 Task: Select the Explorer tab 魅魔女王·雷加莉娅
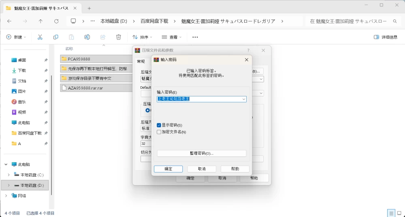tap(41, 8)
